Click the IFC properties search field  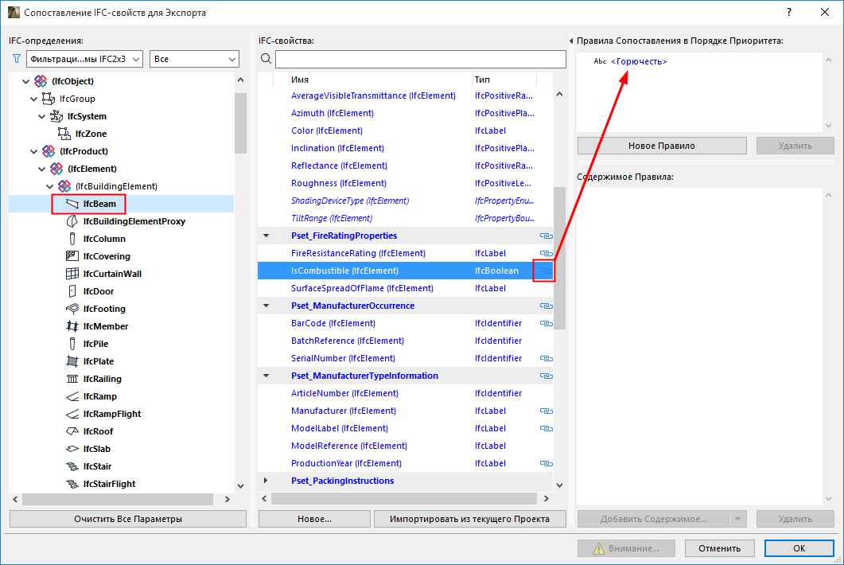click(x=420, y=59)
